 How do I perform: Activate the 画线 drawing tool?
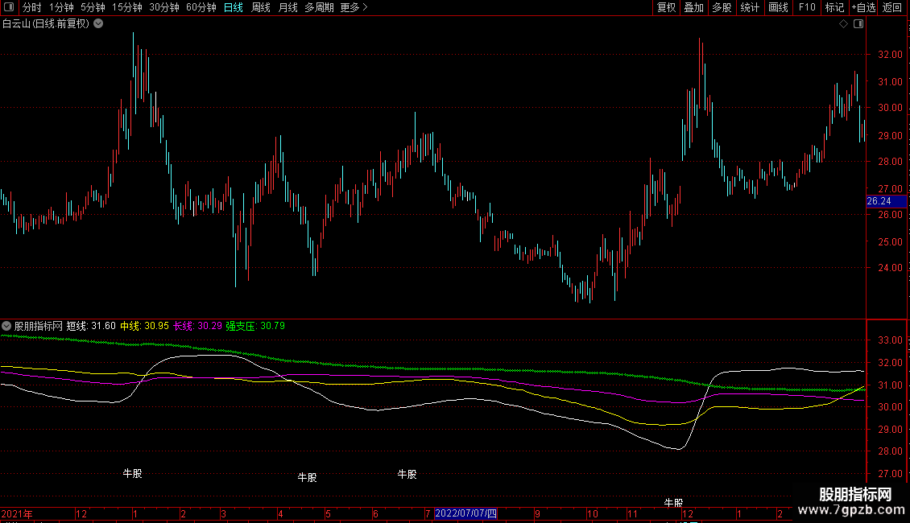click(x=778, y=7)
